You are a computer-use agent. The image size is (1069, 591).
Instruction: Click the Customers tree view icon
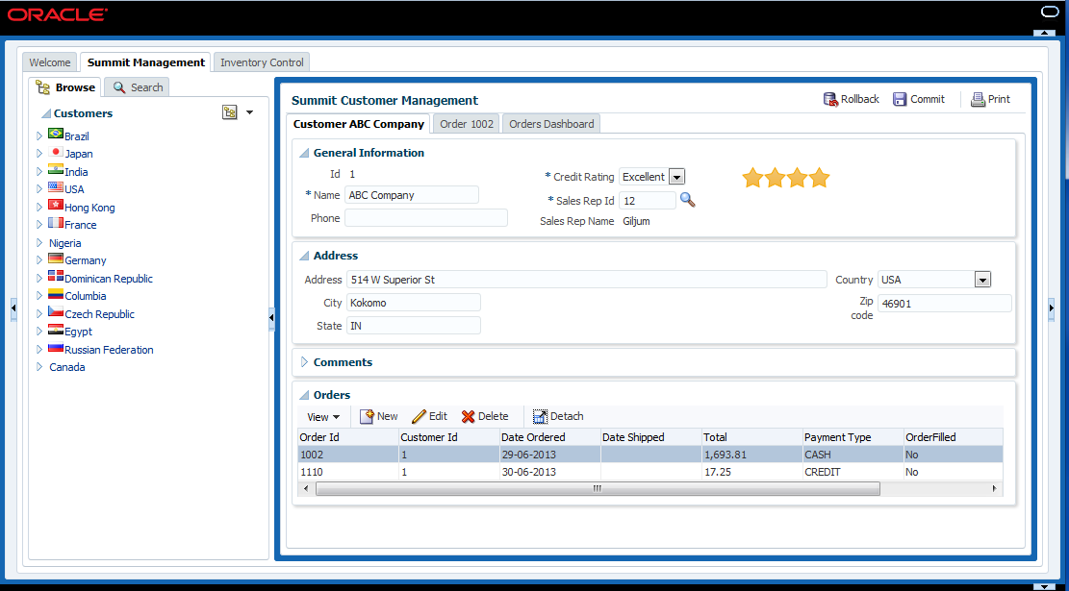(230, 112)
